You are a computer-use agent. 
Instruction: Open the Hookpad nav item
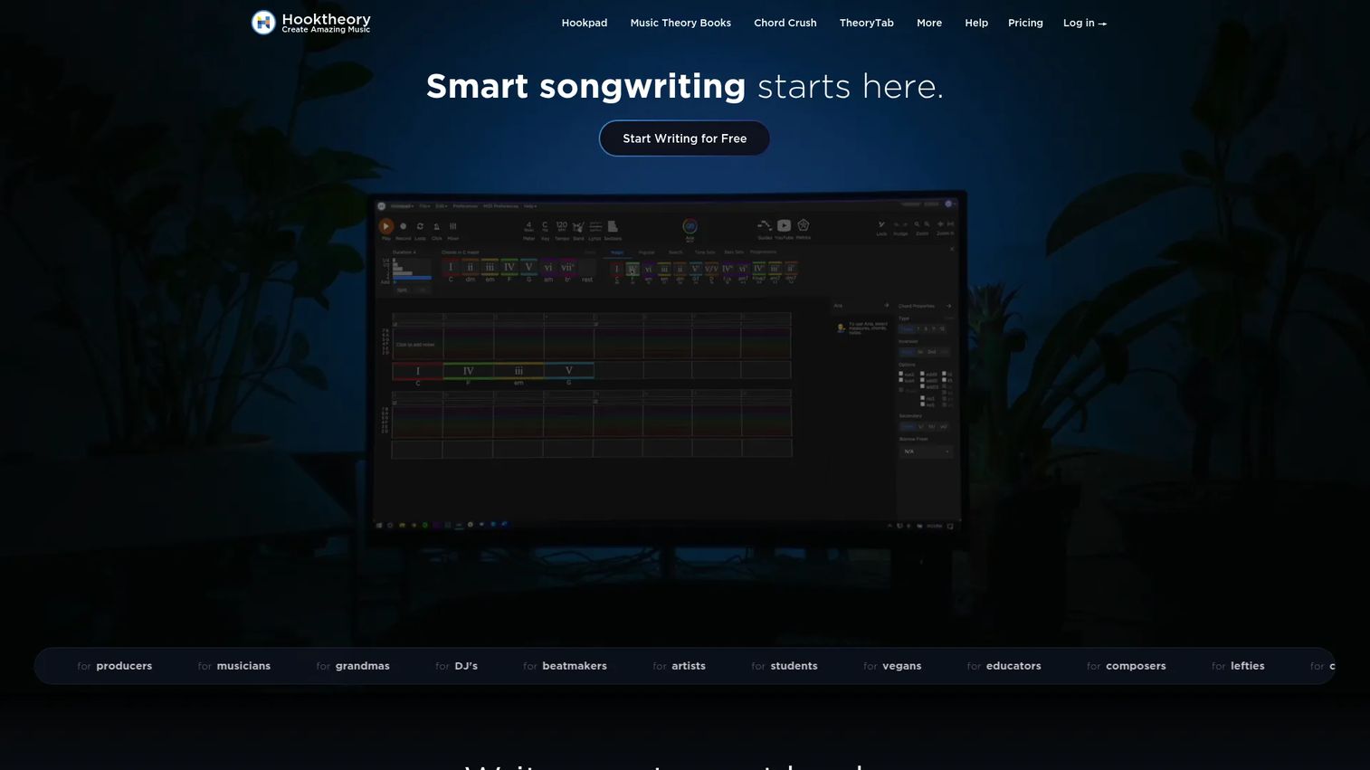click(585, 23)
